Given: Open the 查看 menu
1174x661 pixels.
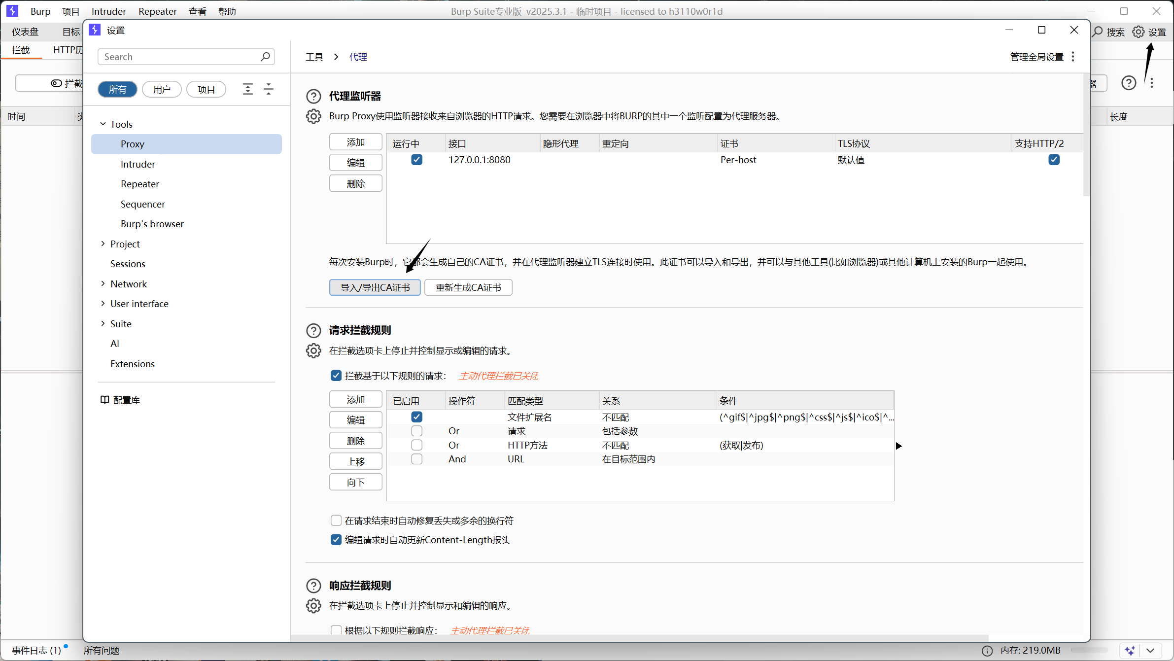Looking at the screenshot, I should pyautogui.click(x=197, y=11).
